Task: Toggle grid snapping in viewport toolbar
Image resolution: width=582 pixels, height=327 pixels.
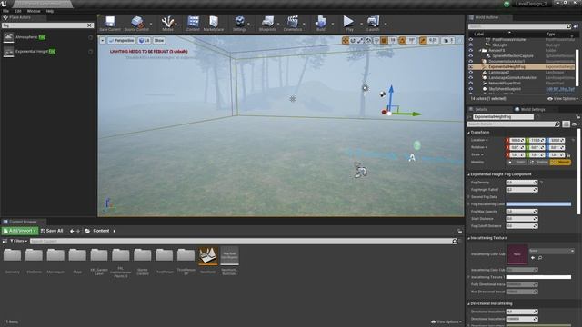Action: coord(384,40)
